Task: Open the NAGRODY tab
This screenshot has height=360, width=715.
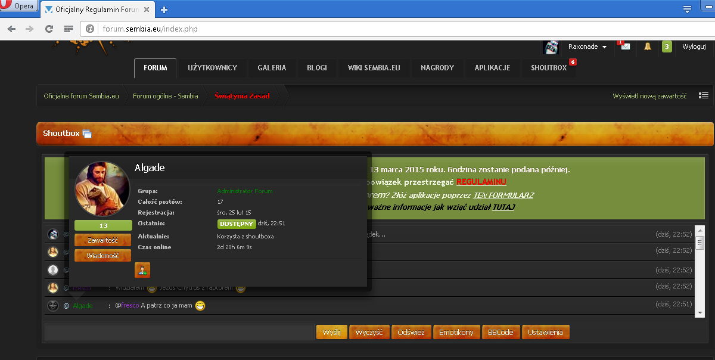Action: [437, 68]
